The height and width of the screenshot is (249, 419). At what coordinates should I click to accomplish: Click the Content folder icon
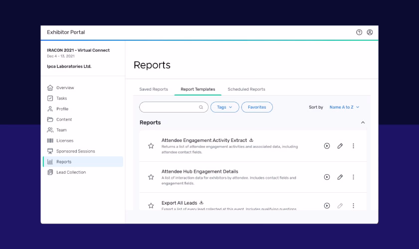click(x=50, y=120)
